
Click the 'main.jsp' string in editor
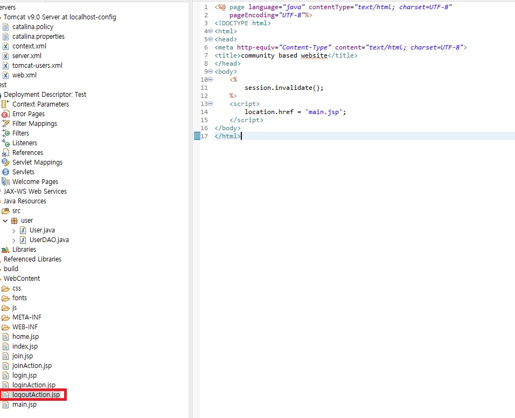pyautogui.click(x=324, y=112)
